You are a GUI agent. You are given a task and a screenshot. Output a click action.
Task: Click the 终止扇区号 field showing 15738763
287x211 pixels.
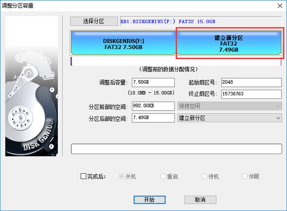pos(251,94)
